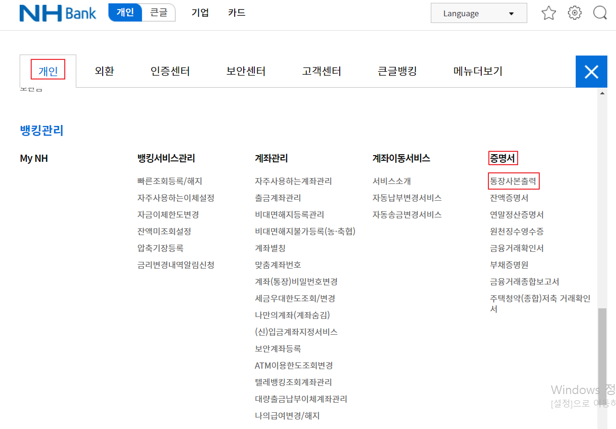This screenshot has height=429, width=616.
Task: Open 계좌관리 heading link
Action: (x=272, y=158)
